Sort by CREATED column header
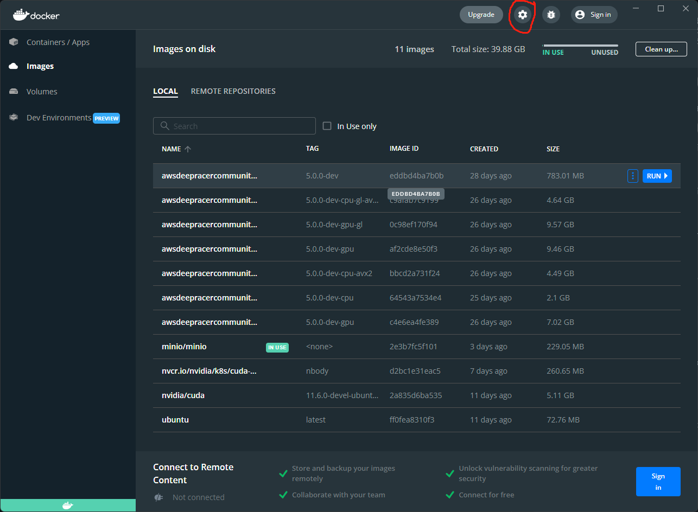Viewport: 698px width, 512px height. 484,149
